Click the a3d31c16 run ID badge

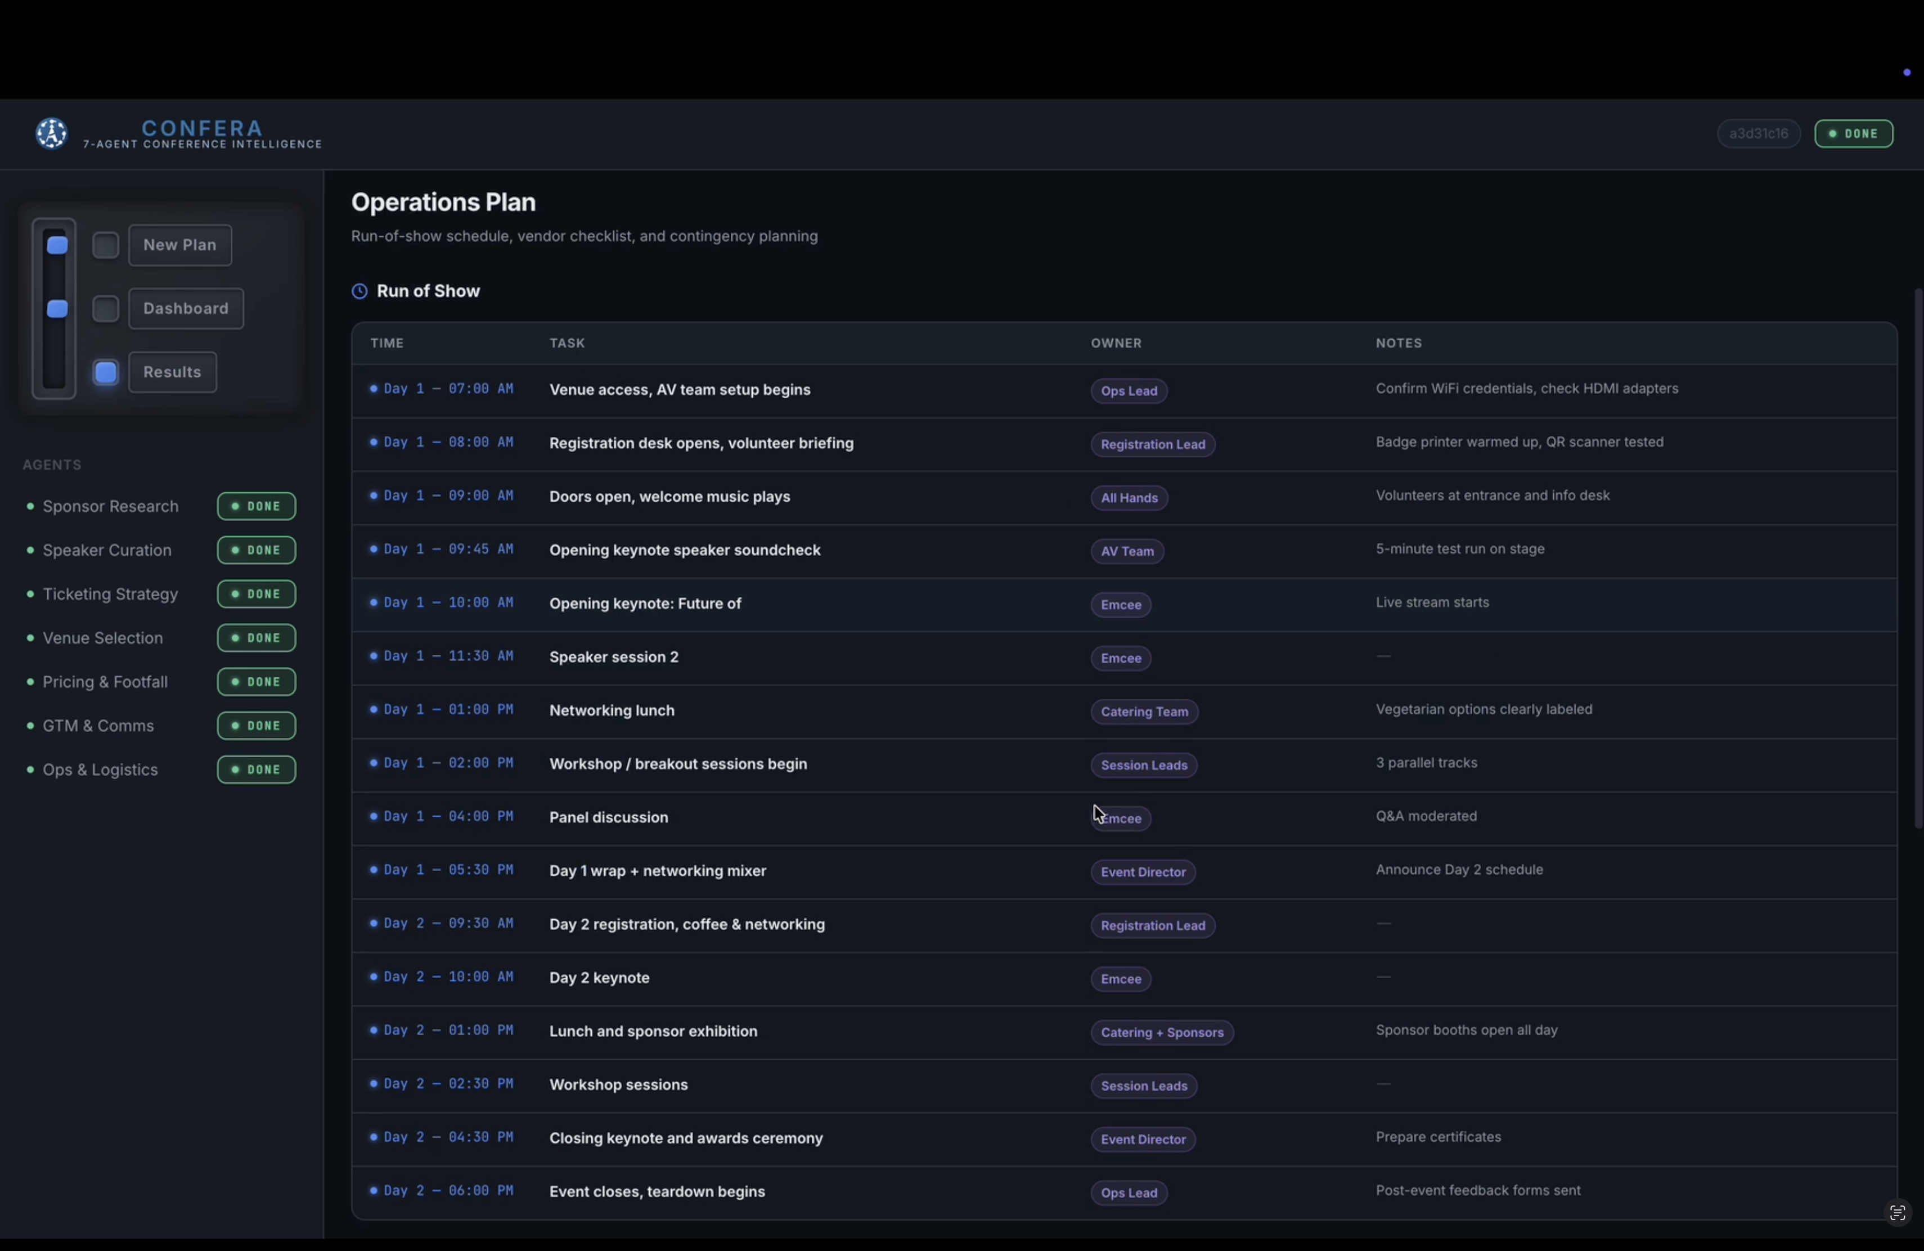(x=1759, y=134)
